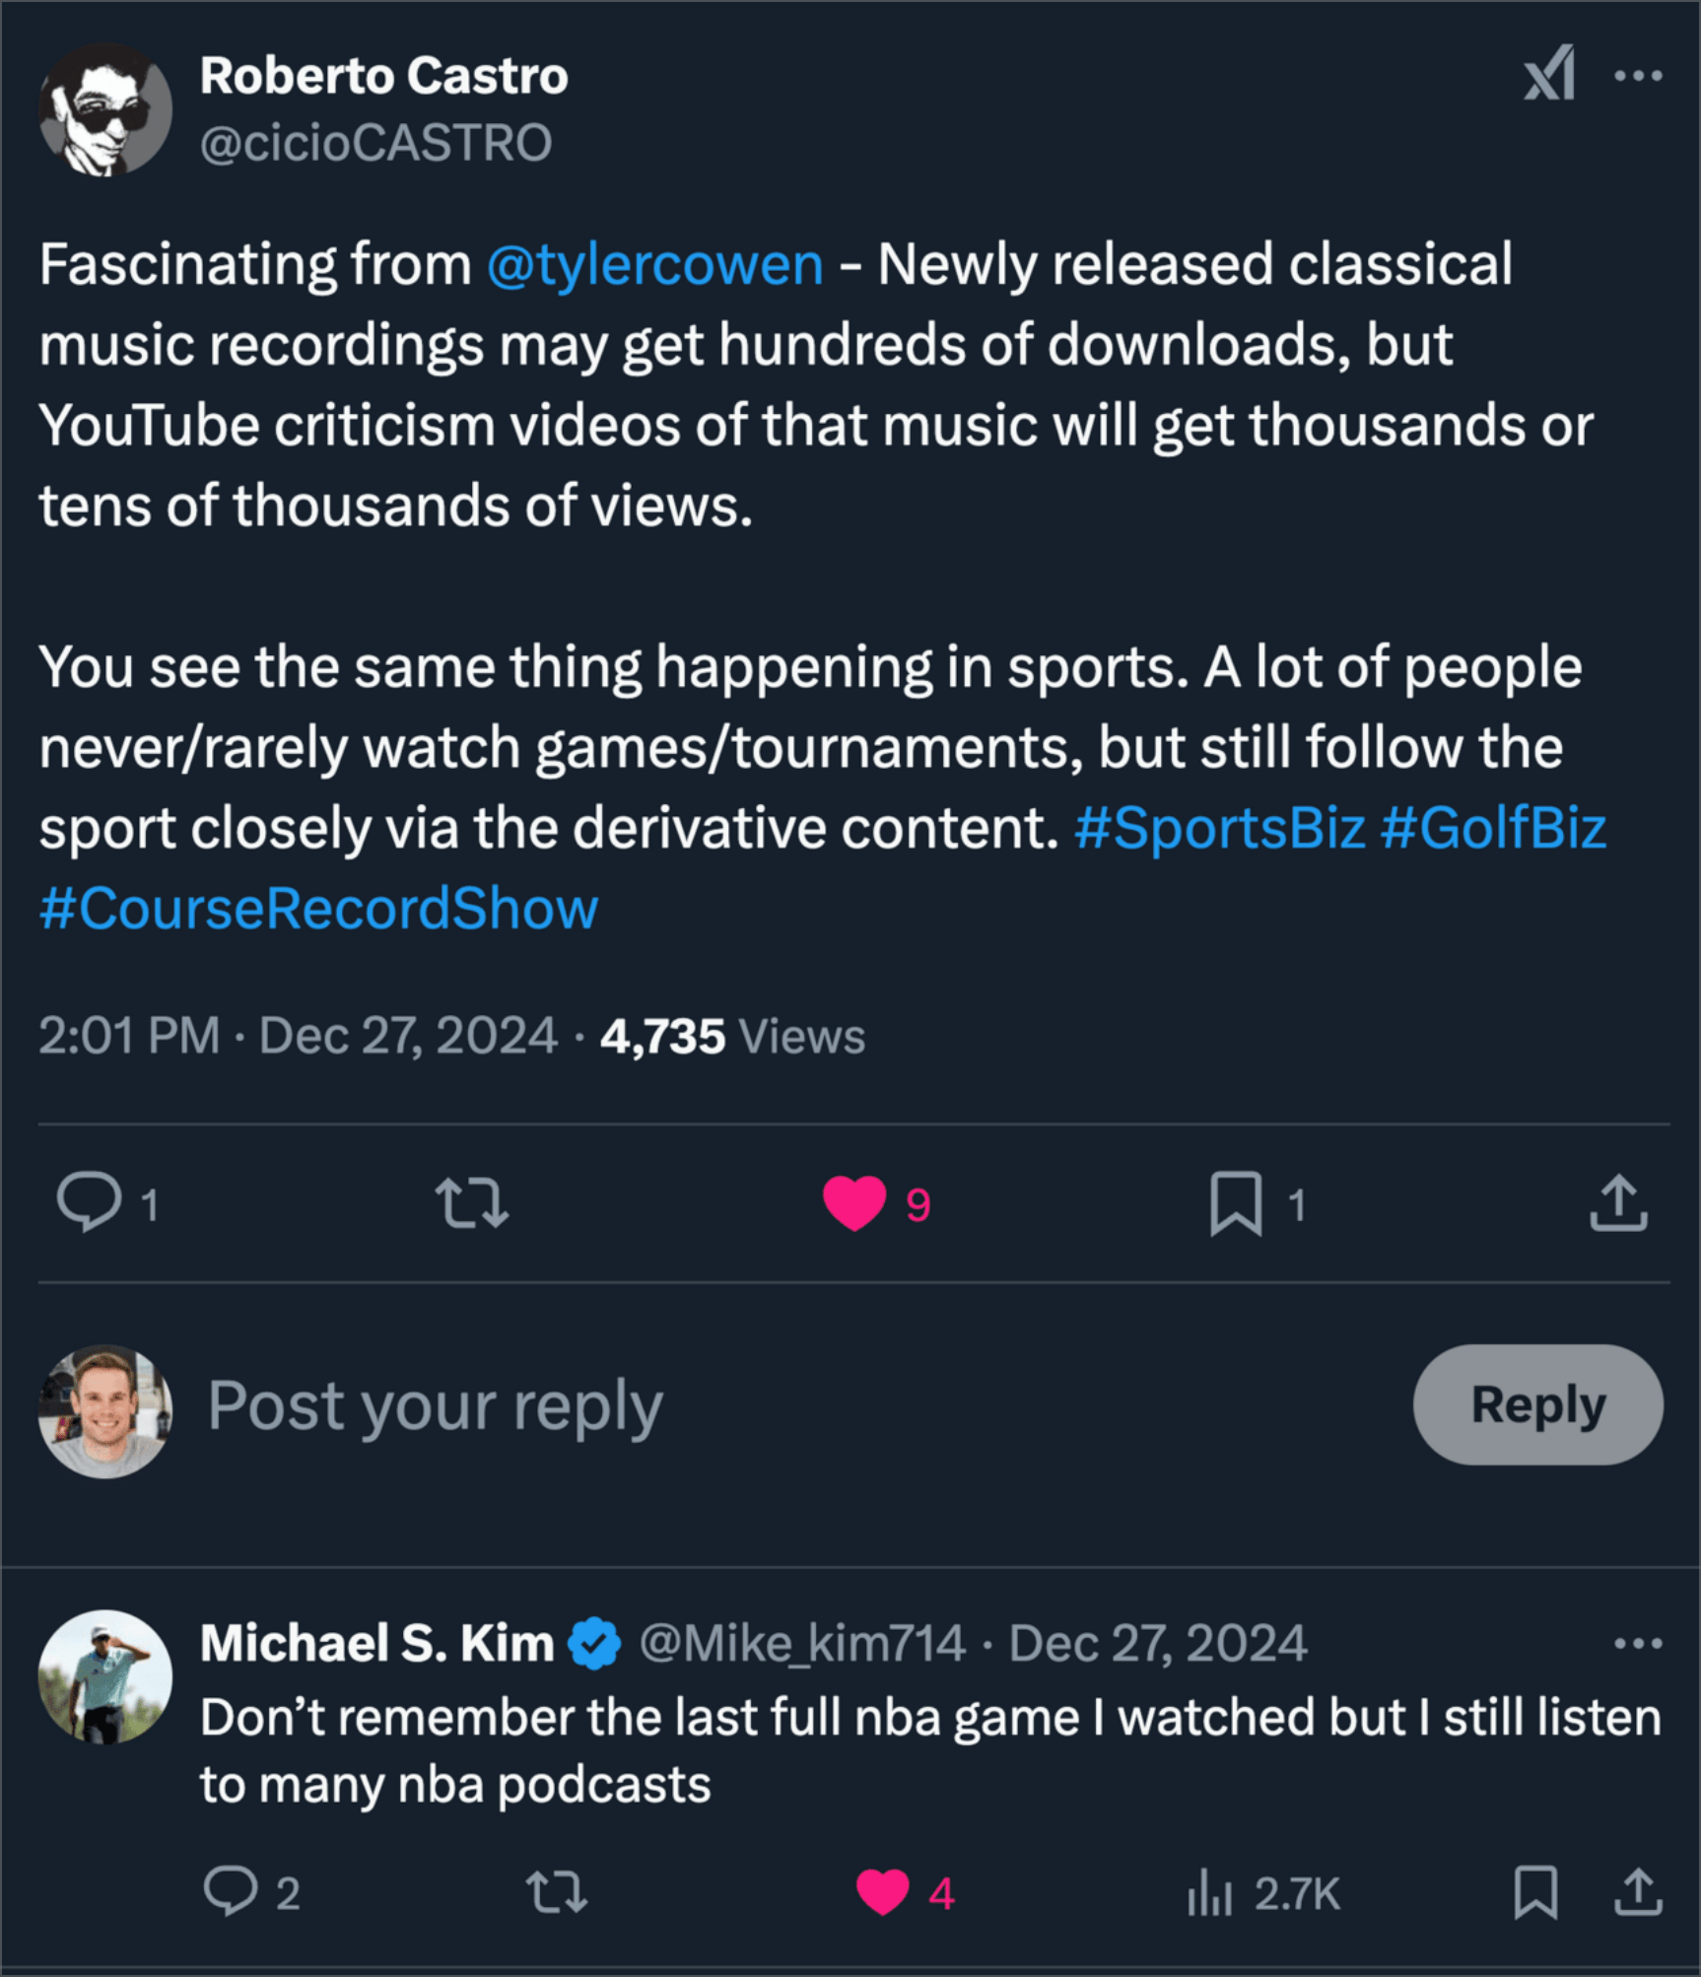Click the reply bubble icon on the main post

pos(90,1202)
